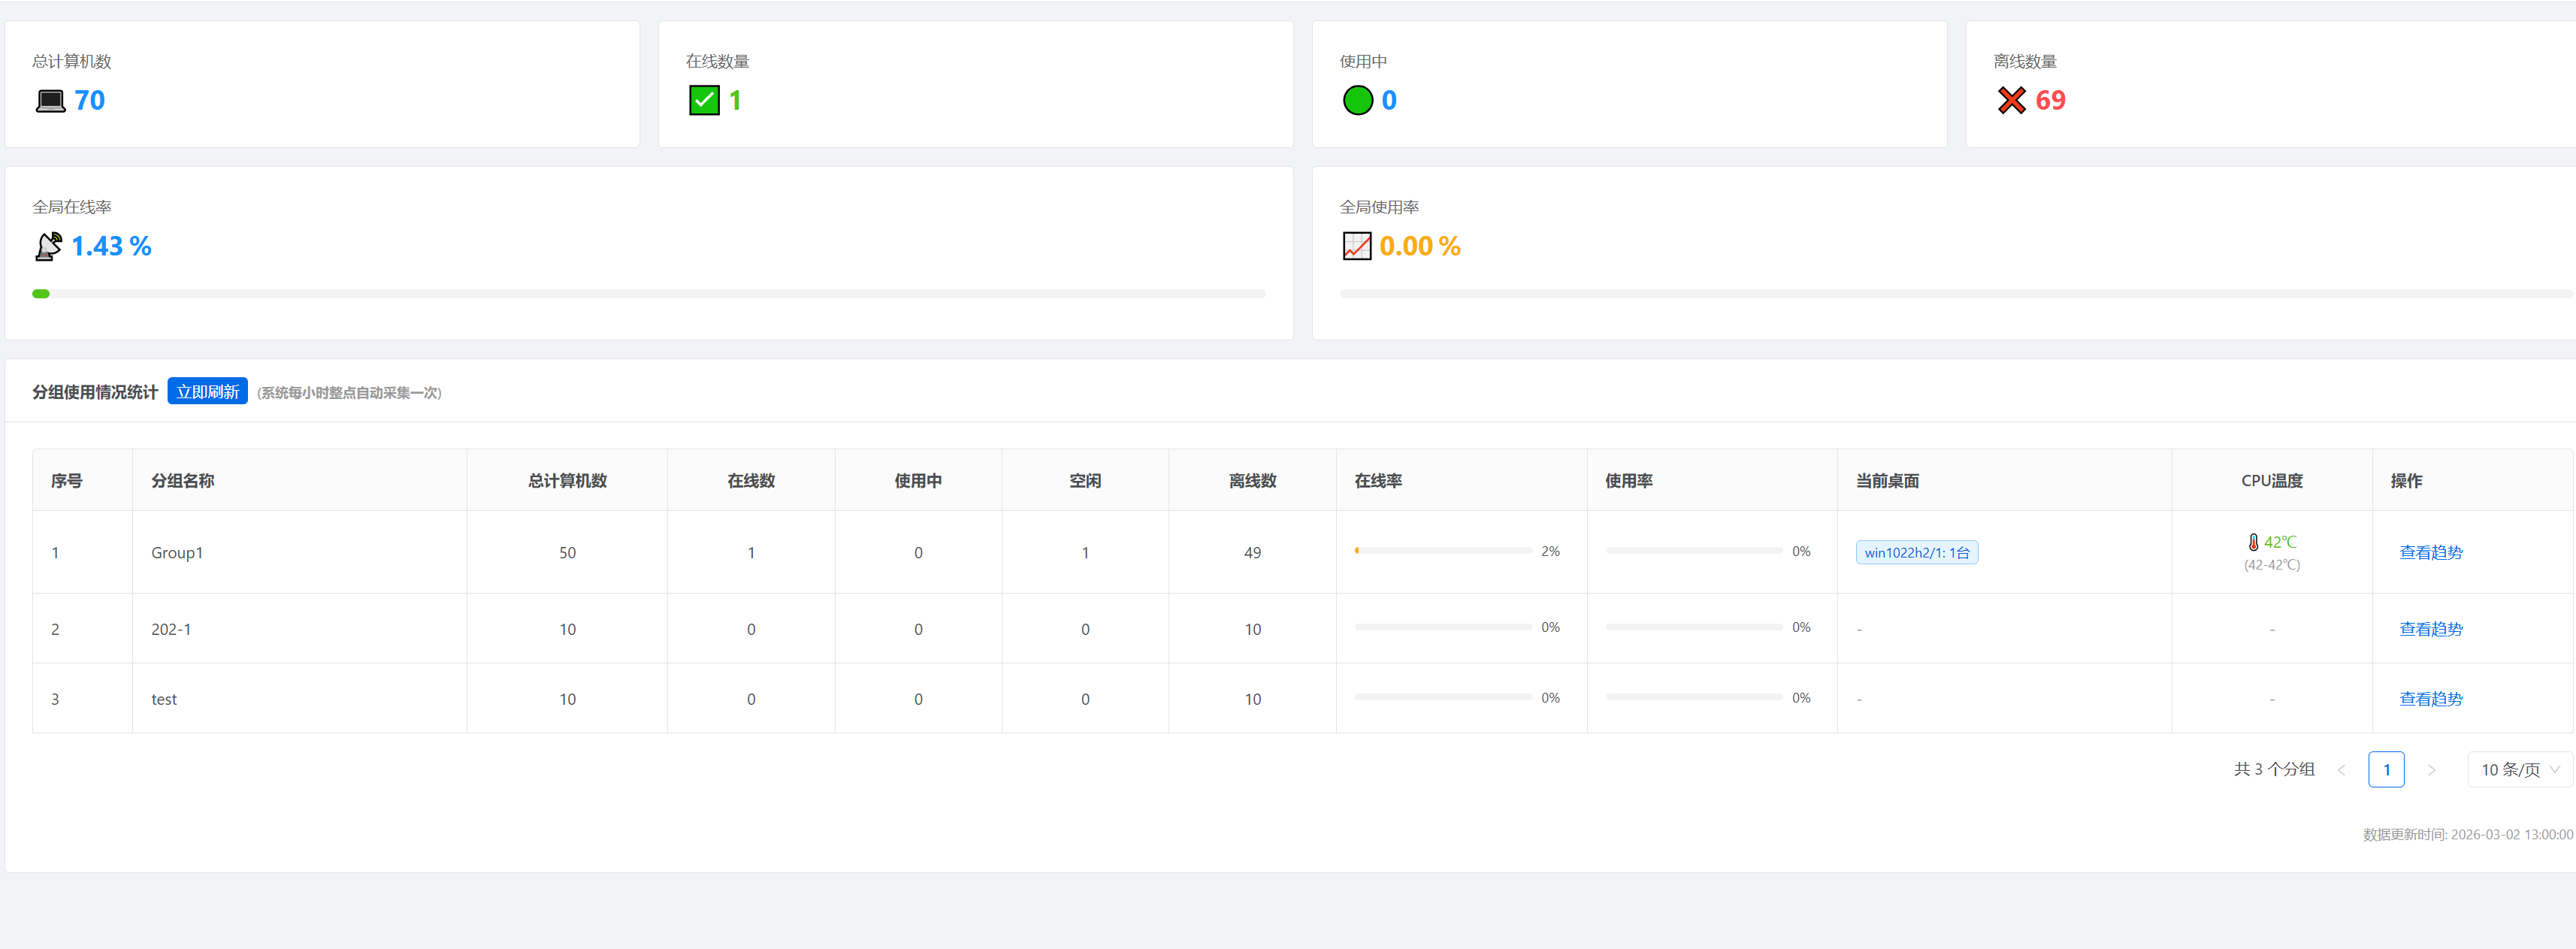The width and height of the screenshot is (2576, 949).
Task: Click the 操作 table header
Action: 2406,480
